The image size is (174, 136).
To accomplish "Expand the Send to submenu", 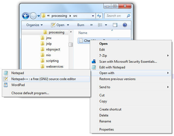I will tap(131, 87).
